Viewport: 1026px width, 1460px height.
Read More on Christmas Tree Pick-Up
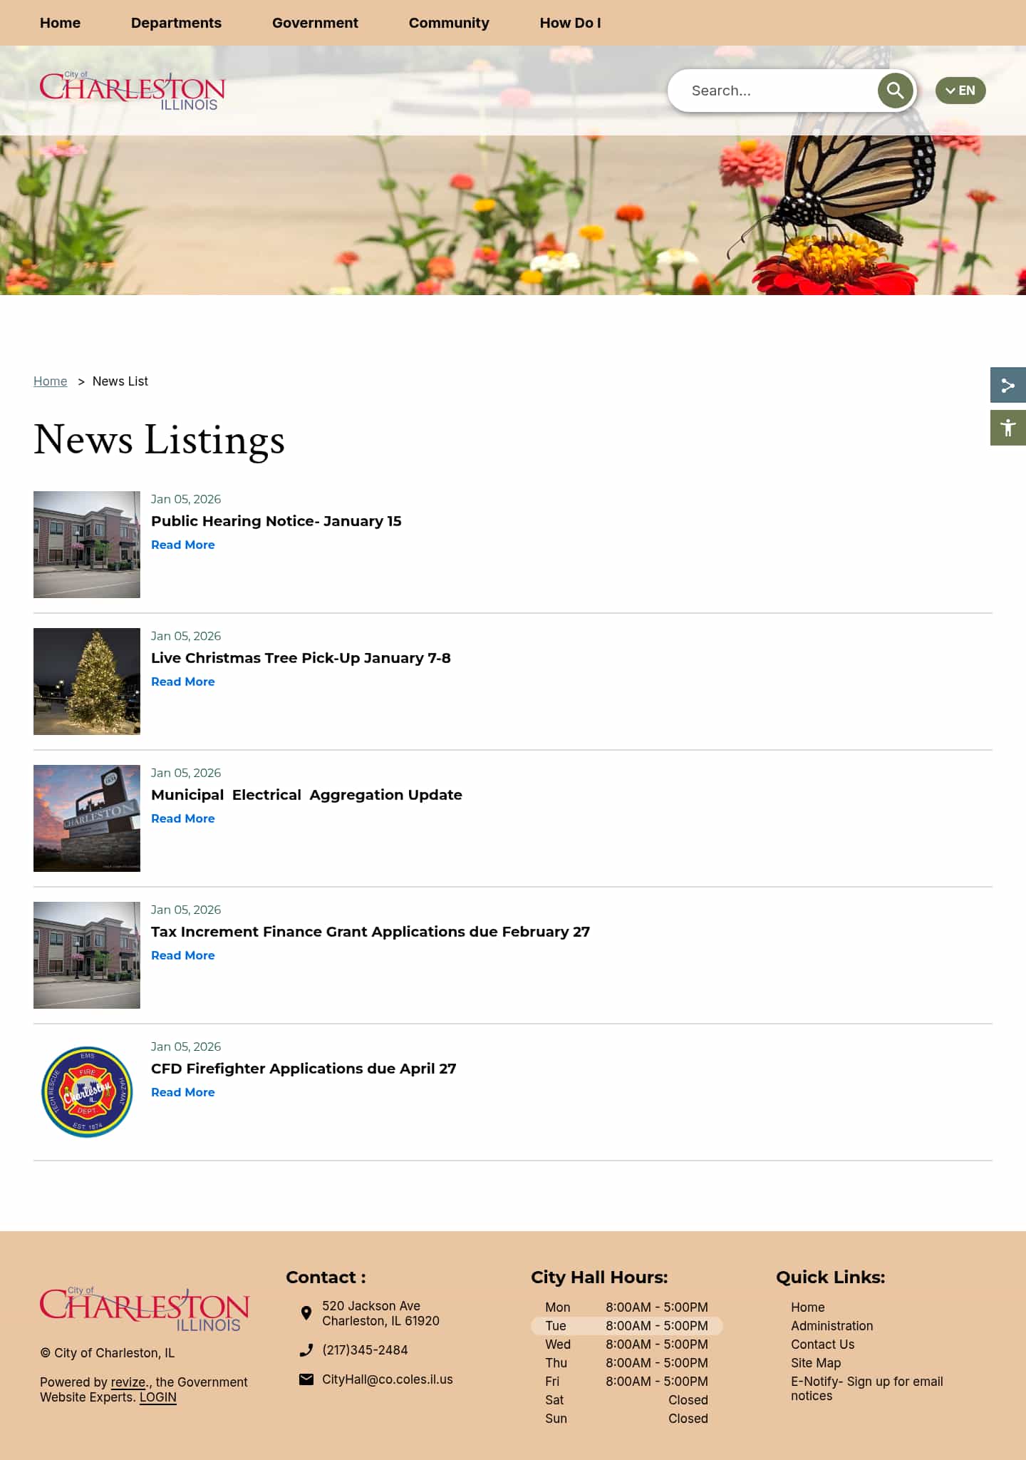point(182,682)
